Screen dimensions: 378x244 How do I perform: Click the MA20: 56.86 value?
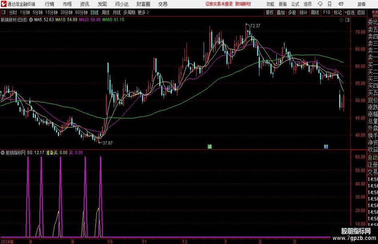(x=90, y=20)
